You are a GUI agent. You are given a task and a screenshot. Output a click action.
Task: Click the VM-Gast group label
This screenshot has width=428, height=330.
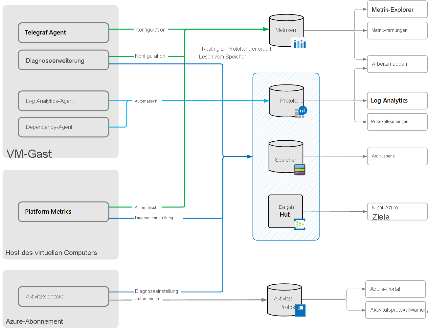point(29,153)
